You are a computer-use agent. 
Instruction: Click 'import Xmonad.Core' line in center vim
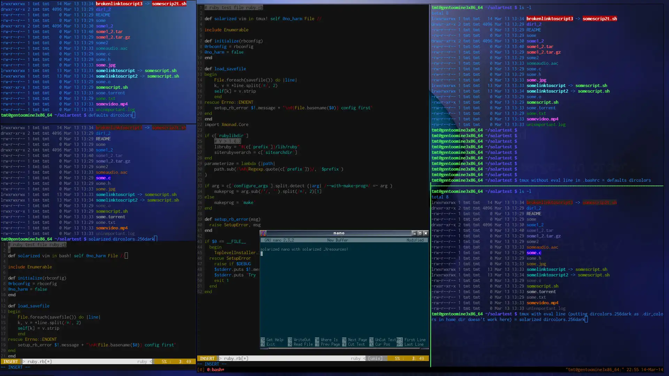[x=226, y=125]
